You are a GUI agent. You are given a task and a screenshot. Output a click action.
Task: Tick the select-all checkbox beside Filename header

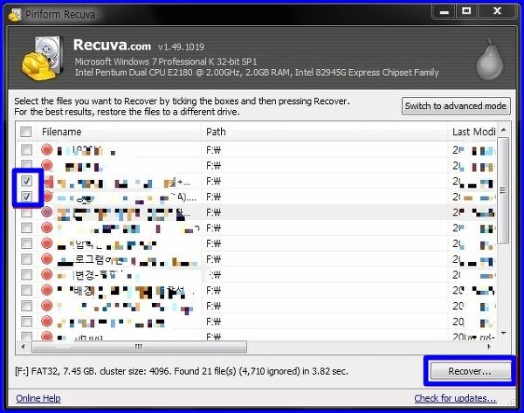(x=25, y=132)
